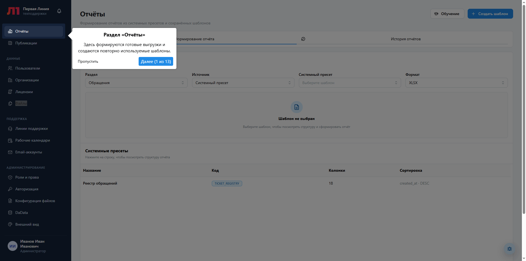Click the Линии поддержки headset icon
This screenshot has width=526, height=261.
pyautogui.click(x=10, y=129)
